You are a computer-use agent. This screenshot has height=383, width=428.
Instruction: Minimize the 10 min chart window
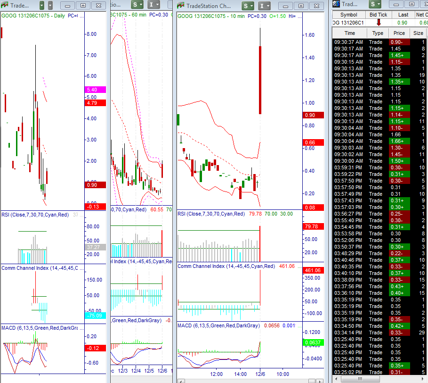pyautogui.click(x=285, y=6)
